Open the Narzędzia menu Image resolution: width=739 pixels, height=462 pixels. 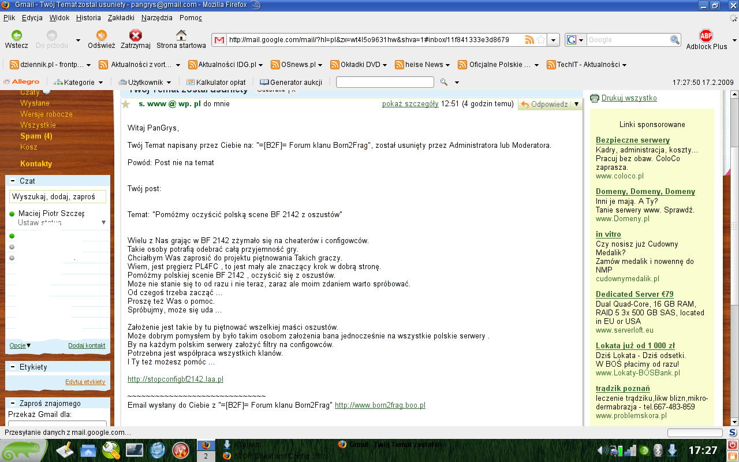[x=157, y=18]
